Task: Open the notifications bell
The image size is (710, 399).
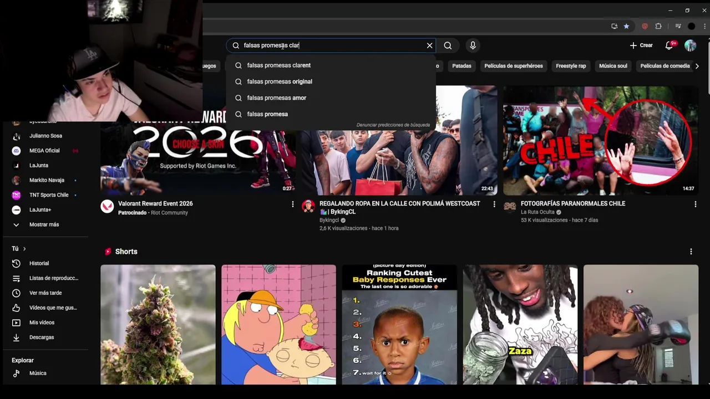Action: click(670, 45)
